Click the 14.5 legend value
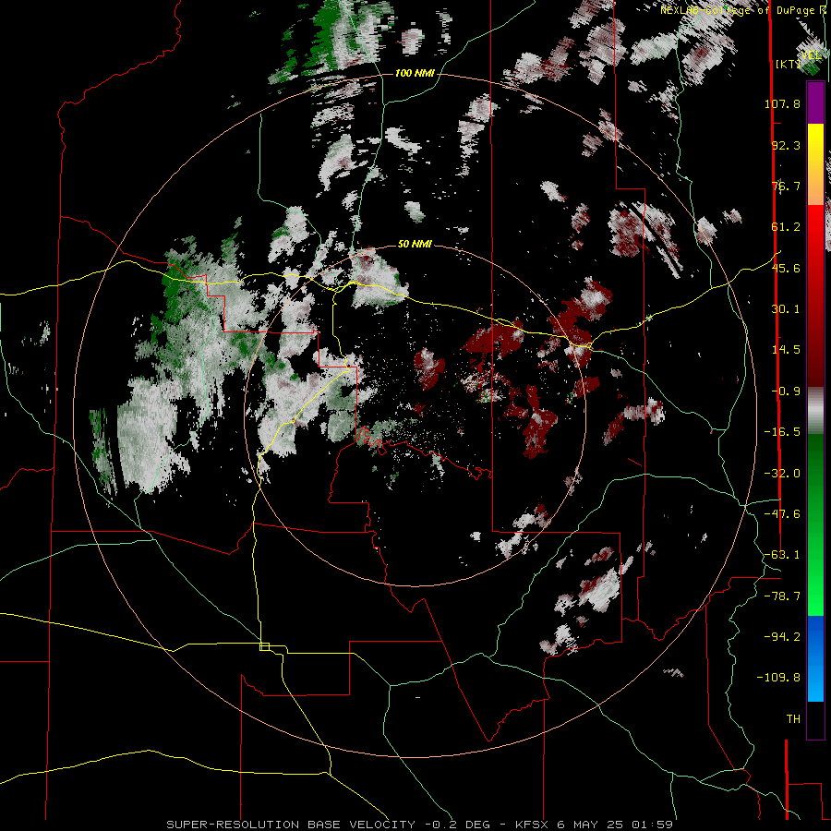Viewport: 831px width, 831px height. [x=786, y=350]
